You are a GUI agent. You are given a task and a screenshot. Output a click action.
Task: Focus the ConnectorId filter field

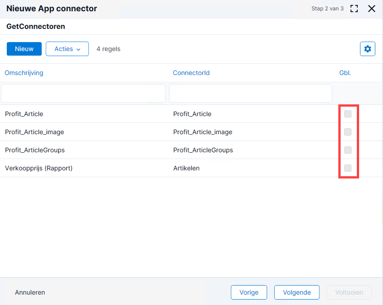pyautogui.click(x=250, y=94)
